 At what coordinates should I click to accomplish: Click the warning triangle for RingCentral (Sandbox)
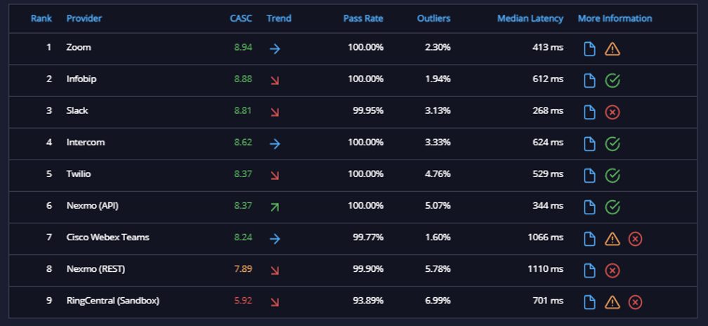[x=612, y=301]
